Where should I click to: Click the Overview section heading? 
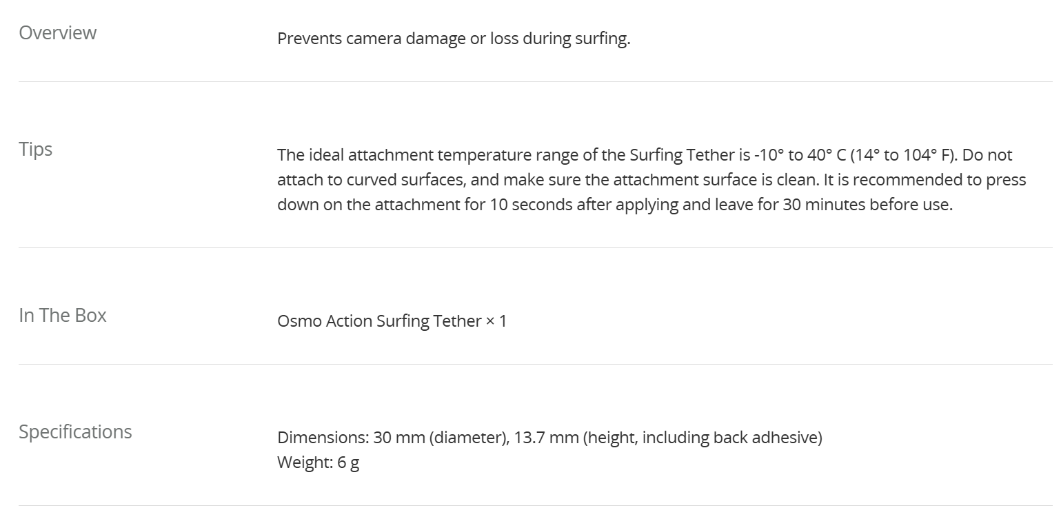click(58, 33)
